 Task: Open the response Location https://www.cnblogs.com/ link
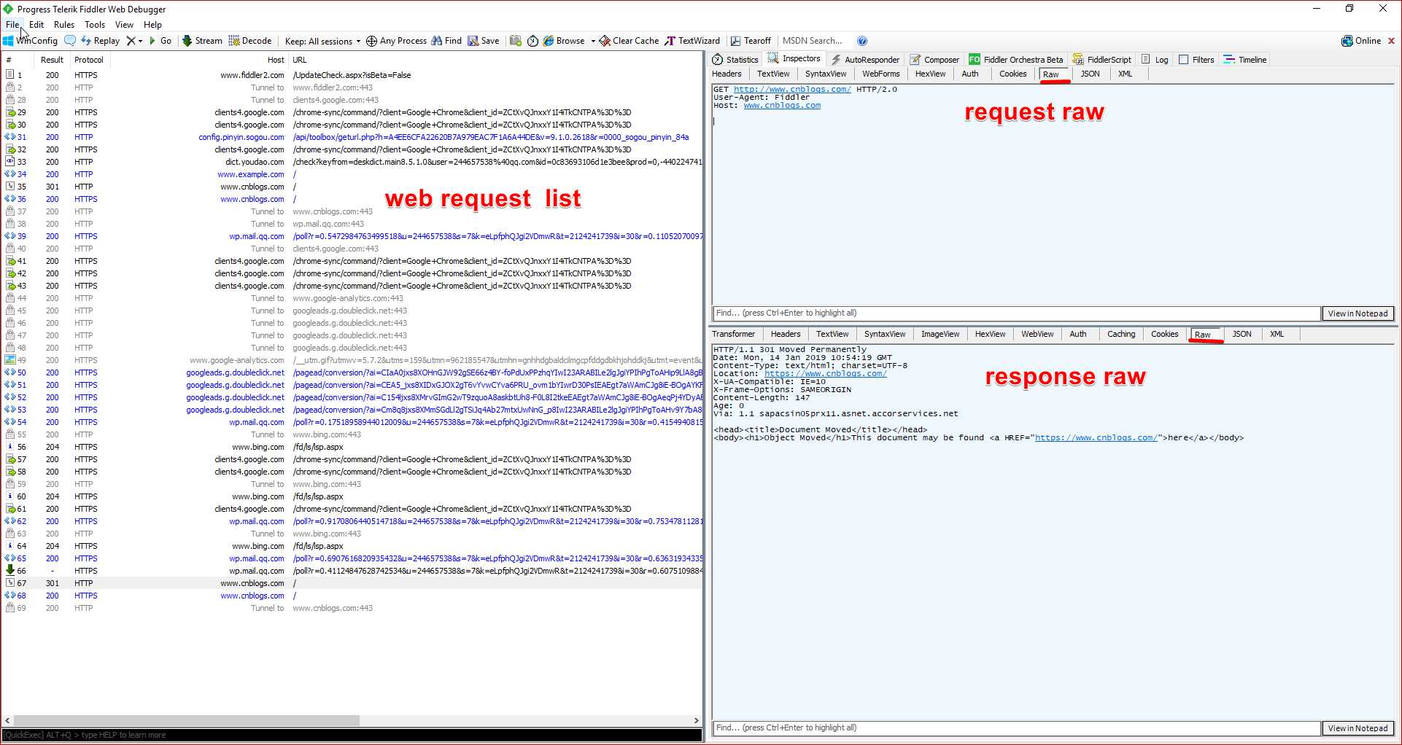click(825, 374)
